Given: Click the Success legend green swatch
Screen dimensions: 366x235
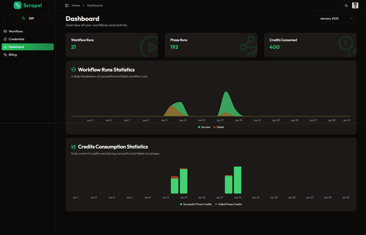Looking at the screenshot, I should pyautogui.click(x=199, y=127).
